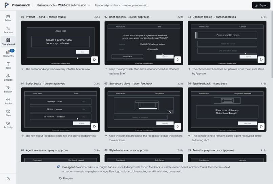Screen dimensions: 273x184
Task: Open the Process sidebar panel
Action: point(8,30)
